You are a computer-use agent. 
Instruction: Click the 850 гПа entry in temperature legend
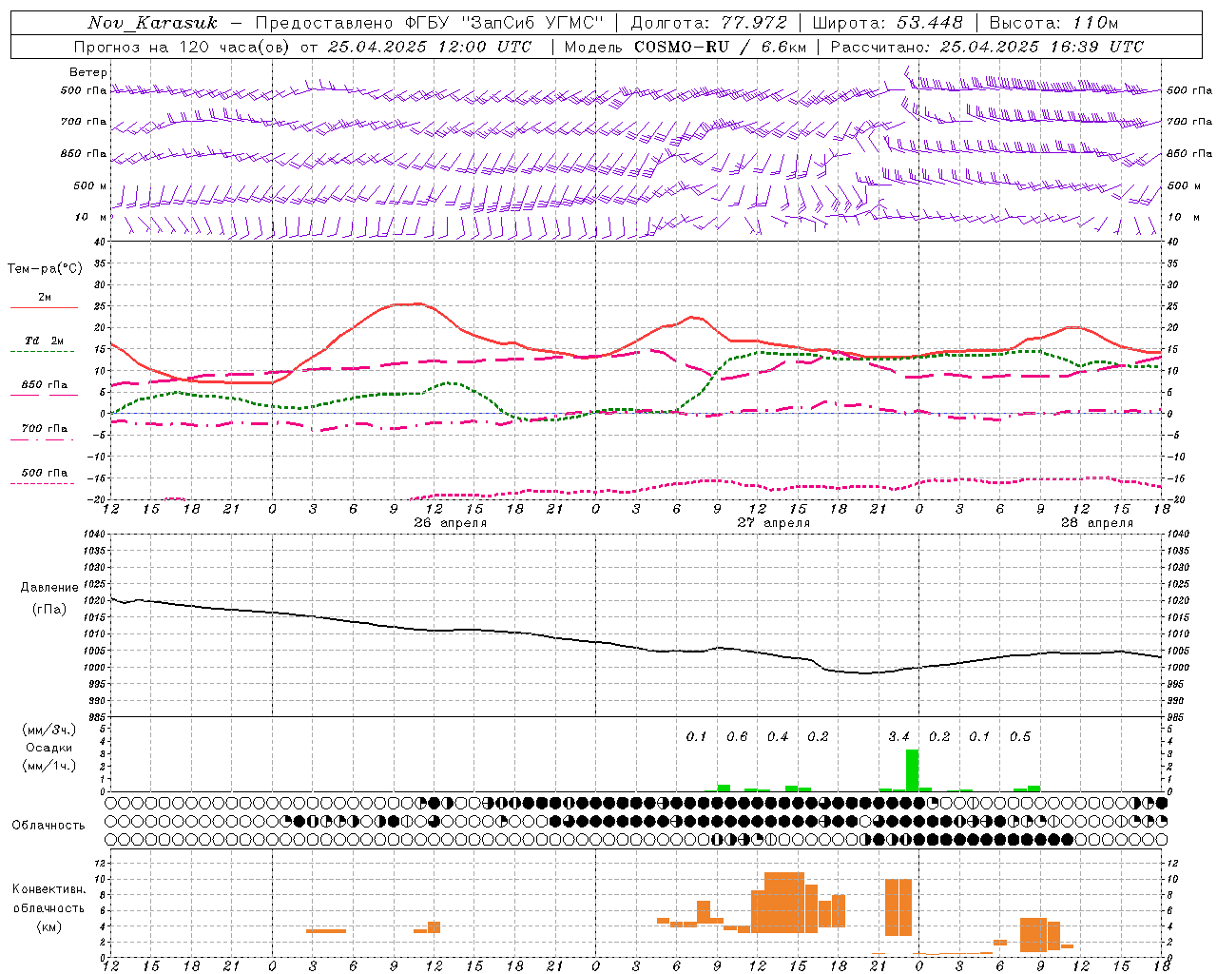(44, 384)
